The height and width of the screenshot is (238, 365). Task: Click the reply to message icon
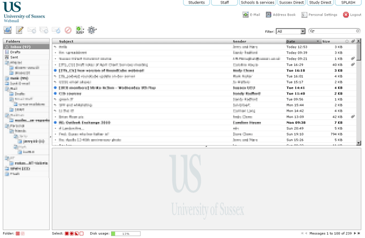[32, 30]
